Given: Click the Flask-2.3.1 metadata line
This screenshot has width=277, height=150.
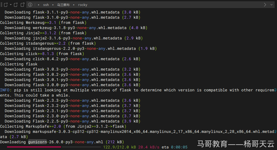Looking at the screenshot, I should [x=72, y=111].
